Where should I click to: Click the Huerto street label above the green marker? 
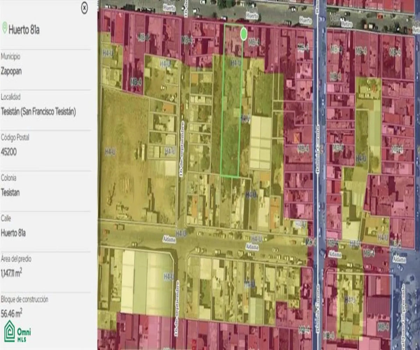point(252,16)
